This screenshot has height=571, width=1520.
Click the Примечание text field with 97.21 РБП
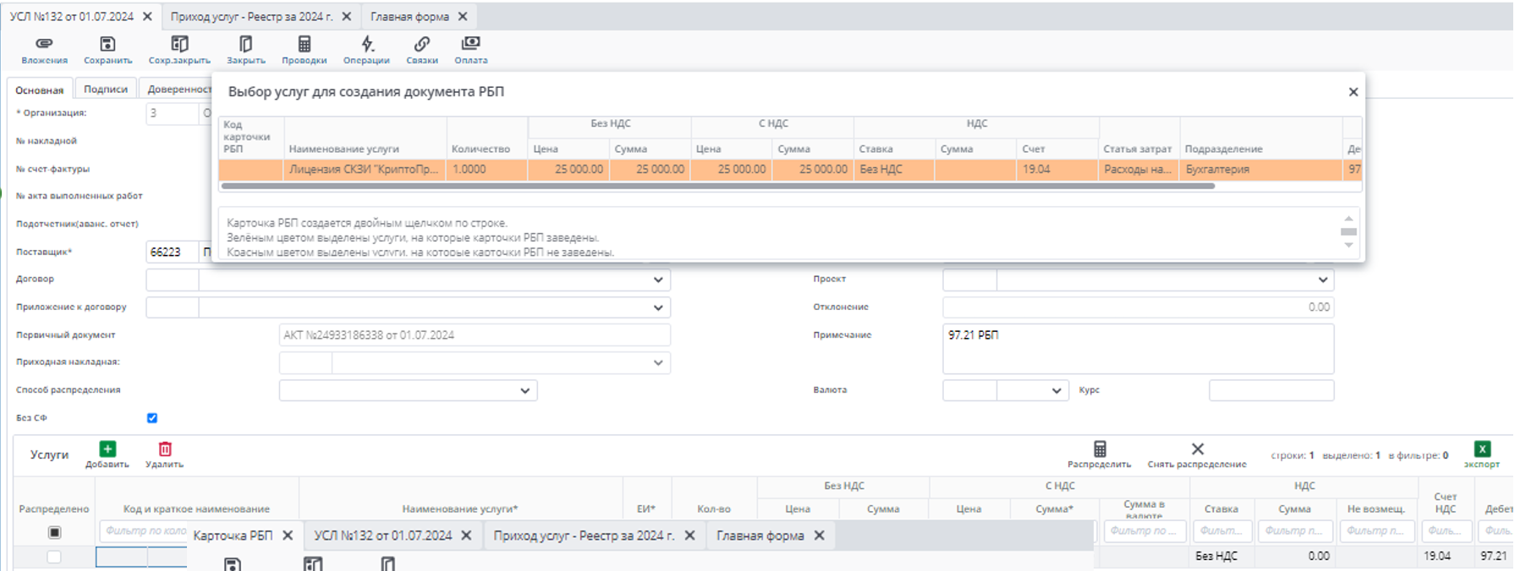point(1137,348)
